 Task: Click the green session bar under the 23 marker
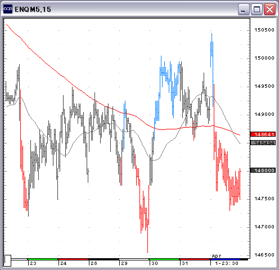coord(43,259)
